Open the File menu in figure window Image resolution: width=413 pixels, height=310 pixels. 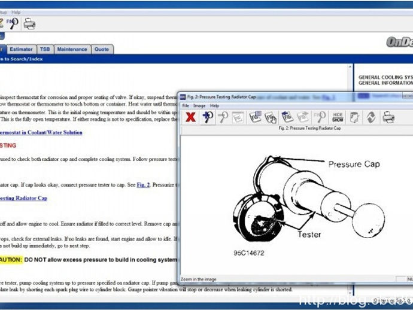(x=186, y=105)
